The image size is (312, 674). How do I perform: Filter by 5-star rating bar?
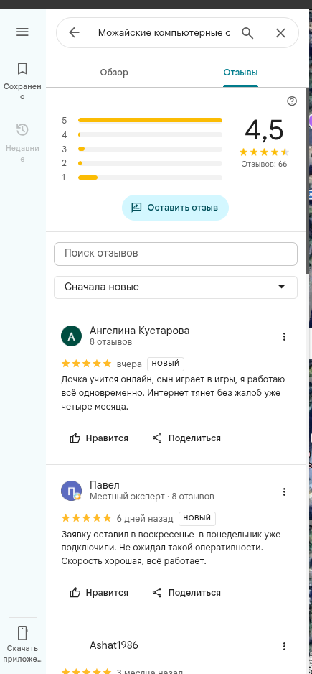[x=150, y=121]
